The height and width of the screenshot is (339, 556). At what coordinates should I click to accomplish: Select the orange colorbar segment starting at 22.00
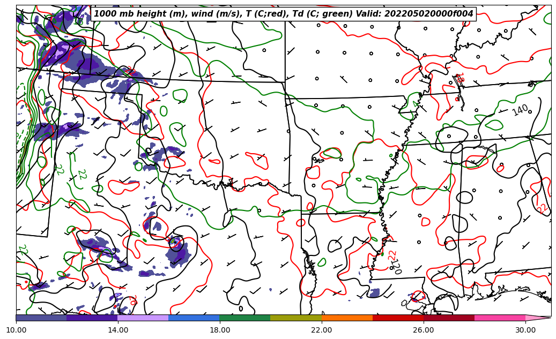point(347,318)
